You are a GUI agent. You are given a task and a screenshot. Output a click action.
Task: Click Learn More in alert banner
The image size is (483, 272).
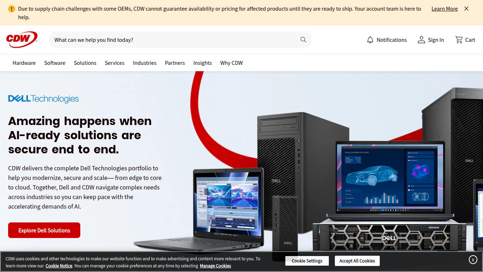444,9
